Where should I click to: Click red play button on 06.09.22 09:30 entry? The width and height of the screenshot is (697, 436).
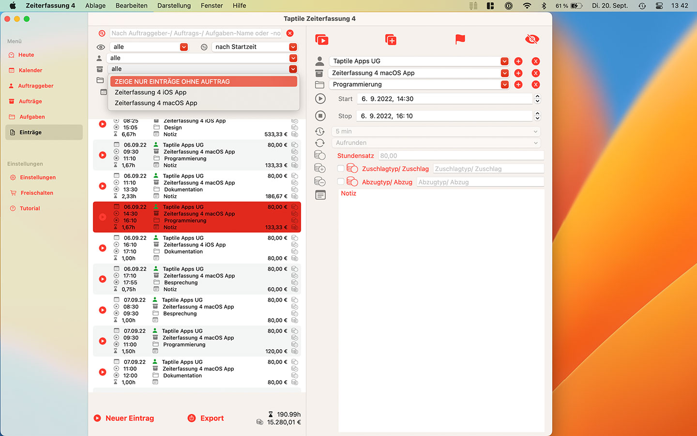click(x=103, y=155)
